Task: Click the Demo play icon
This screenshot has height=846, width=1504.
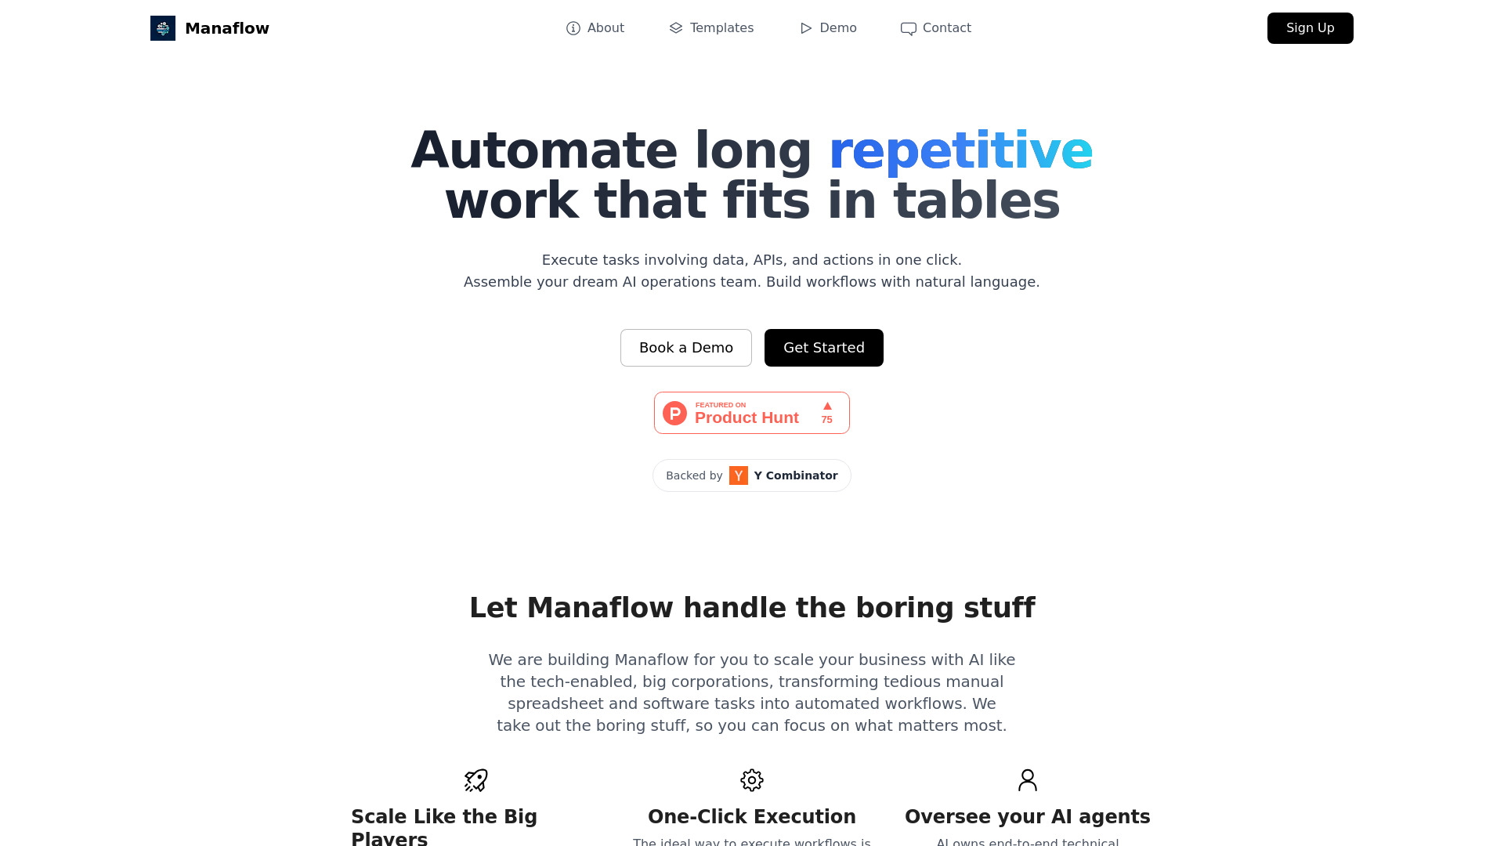Action: (x=804, y=28)
